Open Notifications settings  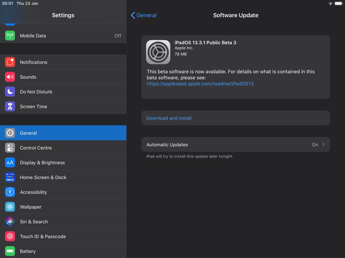[x=63, y=62]
